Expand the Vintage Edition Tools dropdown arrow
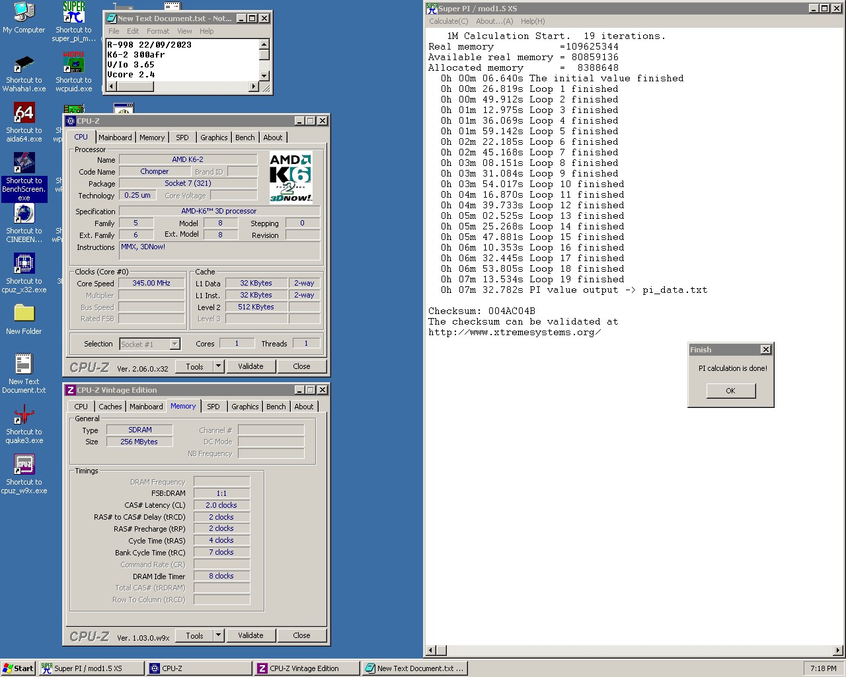The width and height of the screenshot is (846, 677). [218, 635]
